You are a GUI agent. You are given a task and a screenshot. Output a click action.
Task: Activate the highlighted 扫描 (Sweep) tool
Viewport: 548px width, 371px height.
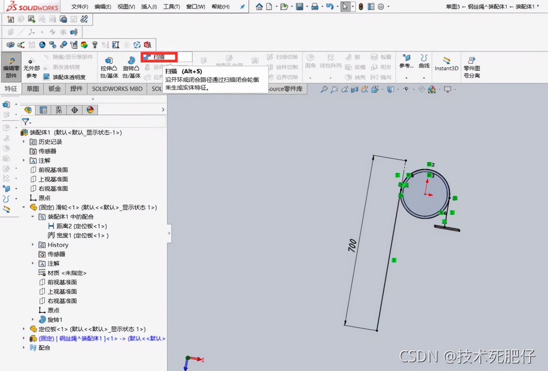[x=158, y=57]
